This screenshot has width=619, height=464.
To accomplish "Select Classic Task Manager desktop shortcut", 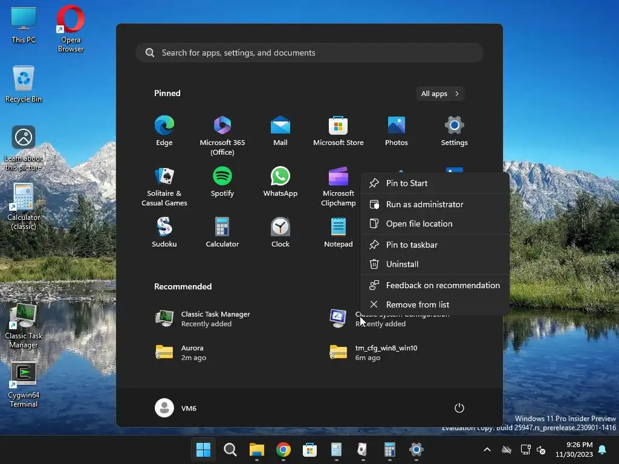I will (x=24, y=326).
